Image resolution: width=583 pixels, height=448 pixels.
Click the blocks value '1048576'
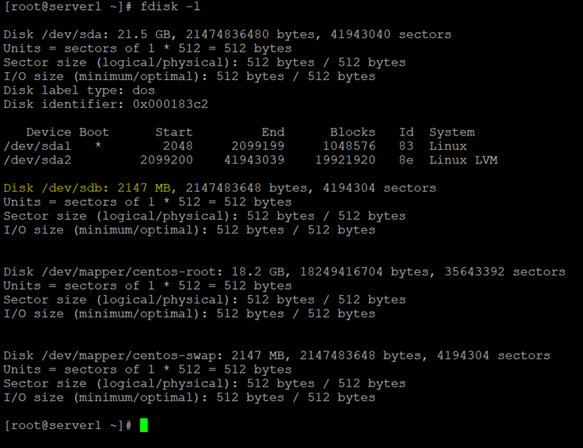tap(349, 146)
